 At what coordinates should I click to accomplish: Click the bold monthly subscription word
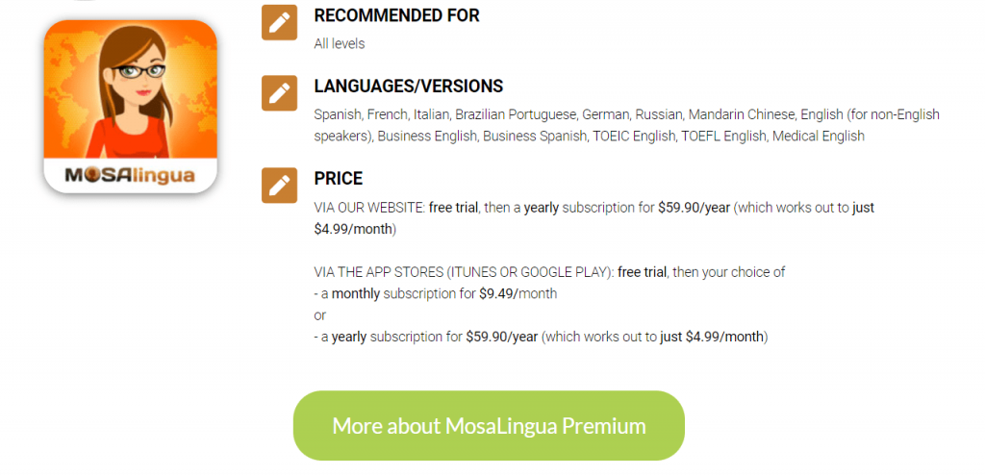(x=356, y=294)
